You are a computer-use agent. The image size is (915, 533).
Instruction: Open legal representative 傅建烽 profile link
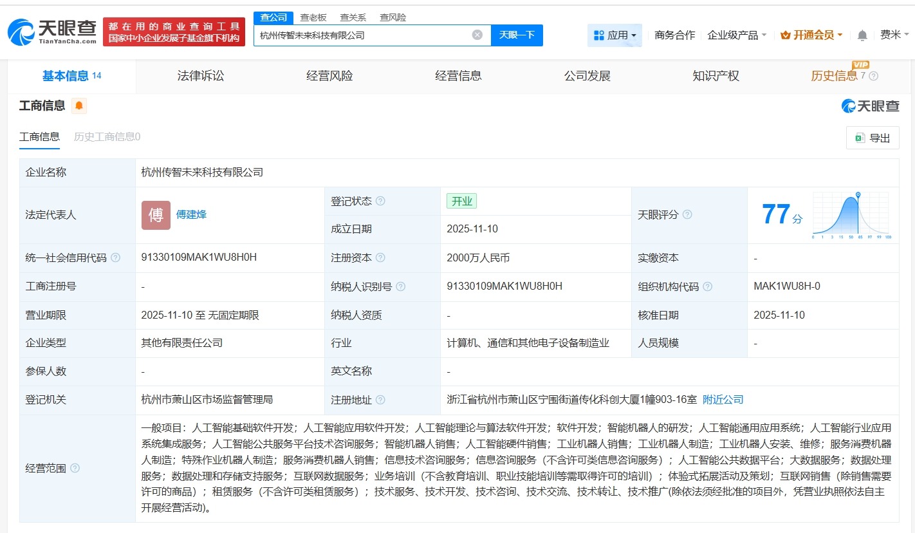click(x=191, y=214)
